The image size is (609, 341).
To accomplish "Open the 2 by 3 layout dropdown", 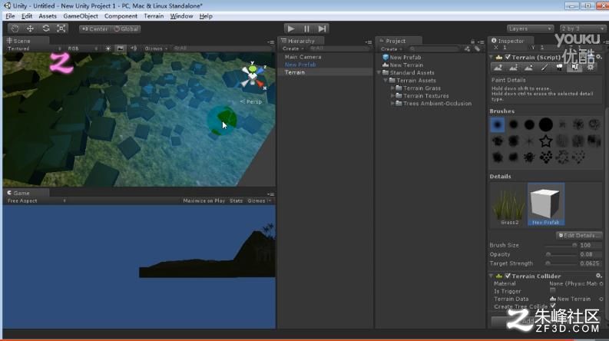I will point(583,28).
